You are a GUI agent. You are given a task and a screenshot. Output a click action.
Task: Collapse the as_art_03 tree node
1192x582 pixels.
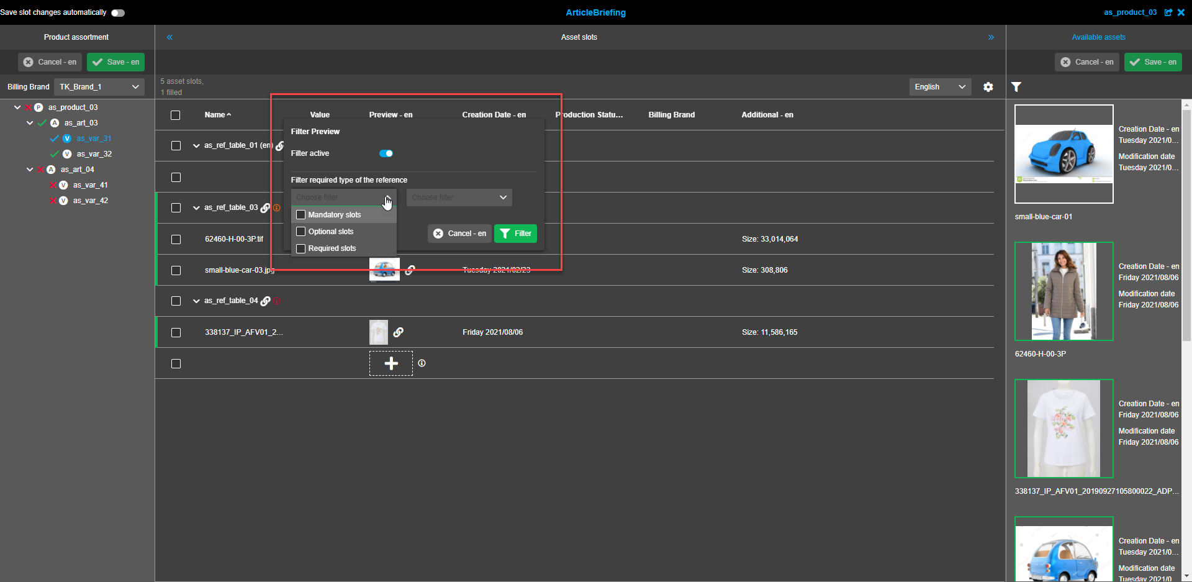point(29,122)
